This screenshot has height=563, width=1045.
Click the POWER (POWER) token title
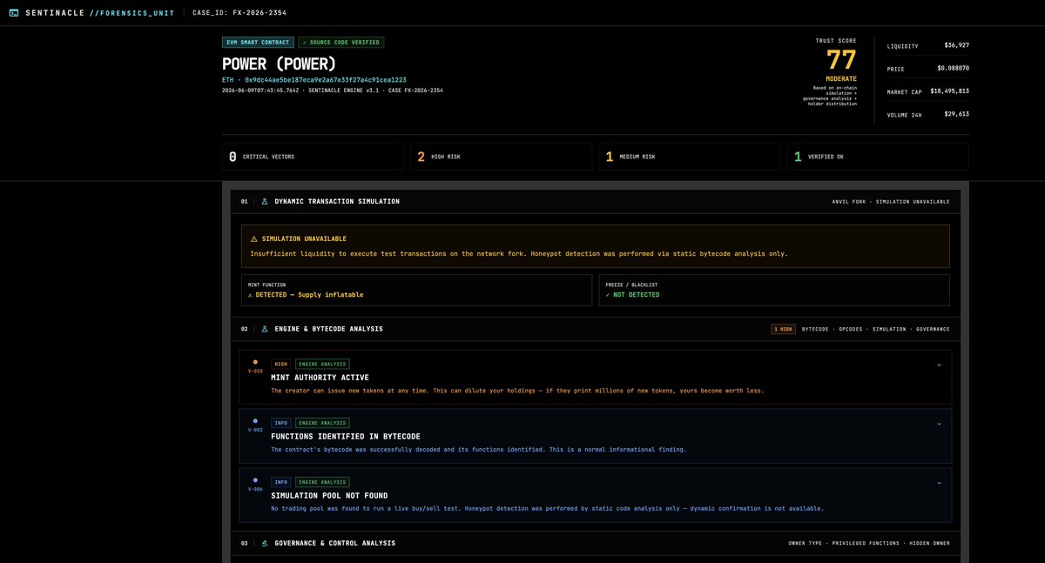coord(280,64)
